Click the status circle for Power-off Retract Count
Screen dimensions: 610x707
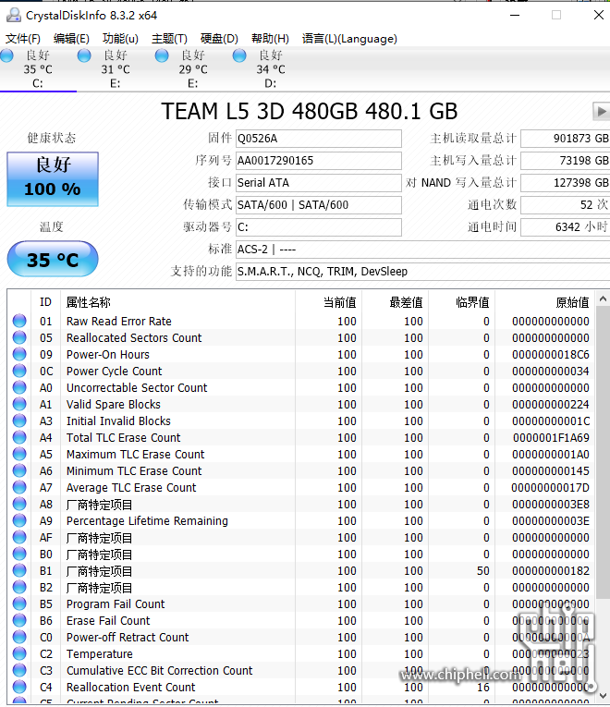point(19,637)
